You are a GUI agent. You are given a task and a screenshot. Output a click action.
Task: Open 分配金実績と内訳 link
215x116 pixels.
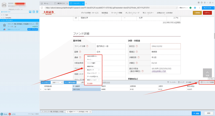[x=159, y=71]
